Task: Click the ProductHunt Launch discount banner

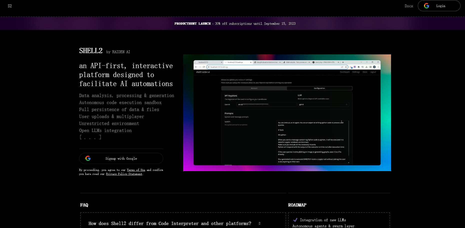Action: [x=235, y=23]
